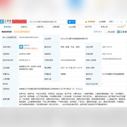Select registered capital 600万元人民币
127x127 pixels.
[25, 54]
